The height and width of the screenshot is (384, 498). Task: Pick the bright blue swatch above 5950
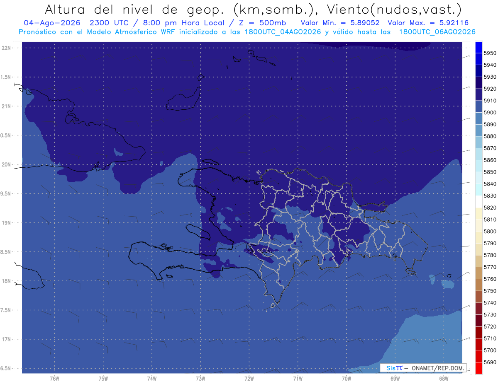tap(478, 47)
